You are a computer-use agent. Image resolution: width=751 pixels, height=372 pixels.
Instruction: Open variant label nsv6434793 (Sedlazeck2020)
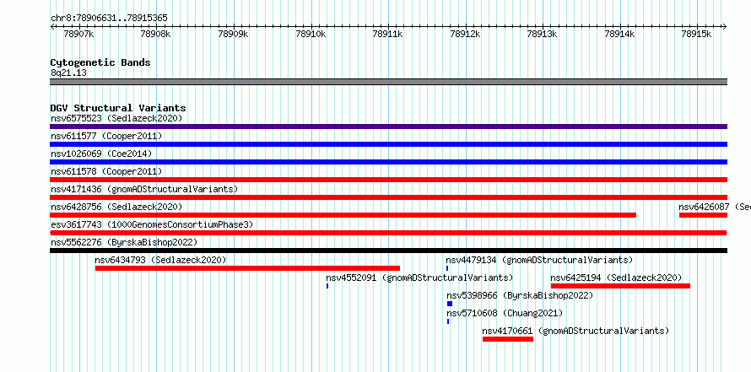point(160,260)
